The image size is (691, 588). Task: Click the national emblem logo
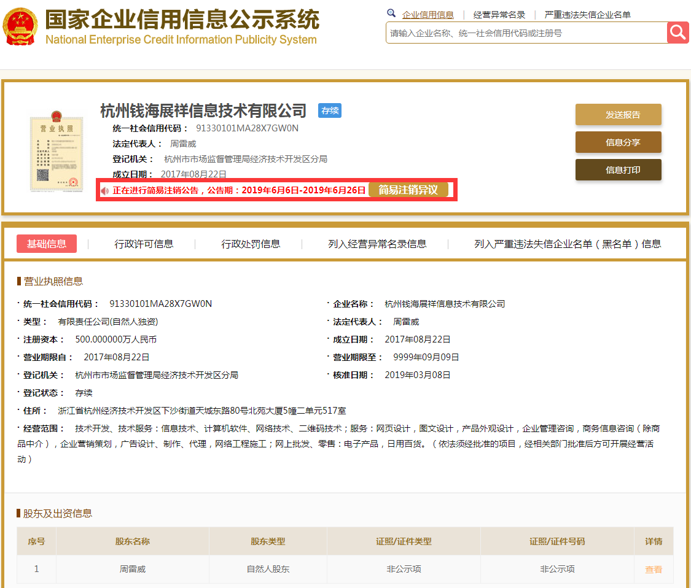click(x=20, y=28)
